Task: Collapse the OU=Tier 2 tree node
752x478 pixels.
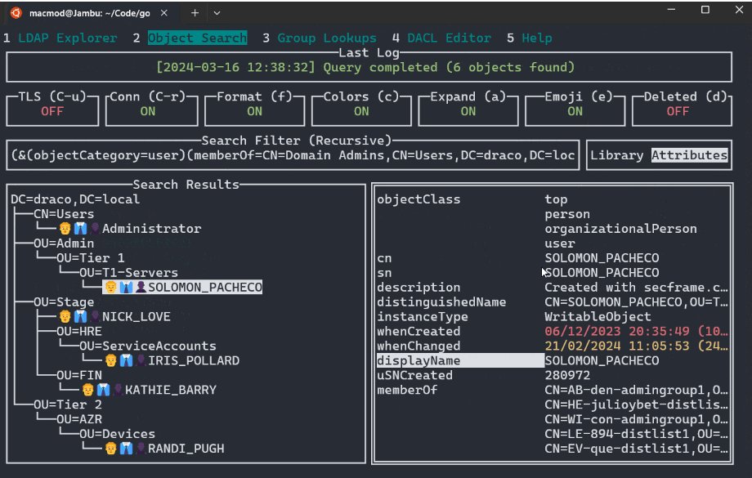Action: (x=67, y=404)
